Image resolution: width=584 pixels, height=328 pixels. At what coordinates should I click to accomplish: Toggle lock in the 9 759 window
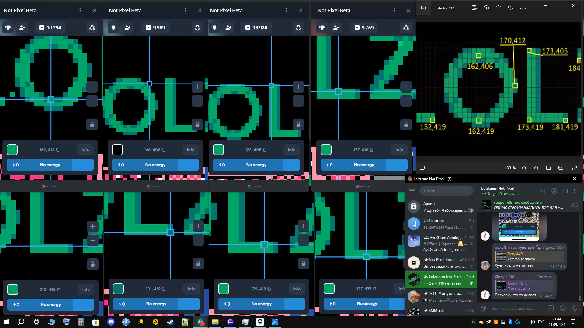coord(406,125)
